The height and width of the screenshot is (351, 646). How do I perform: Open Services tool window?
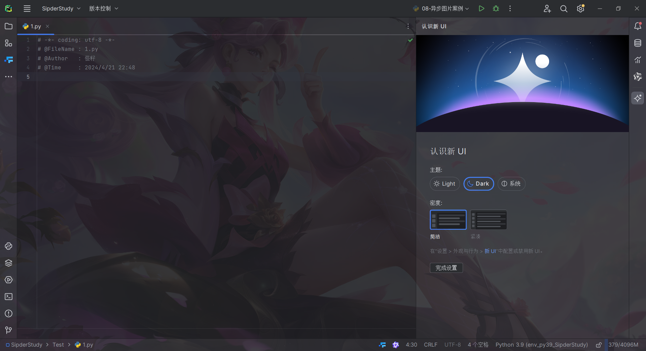tap(8, 280)
